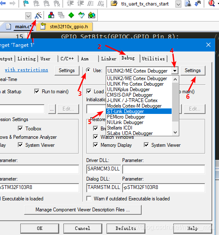Click the indent selected lines icon
Viewport: 219px width, 235px height.
pyautogui.click(x=70, y=3)
